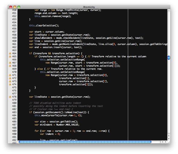Click 'var shouldOutdent' on line 459
The image size is (178, 154).
[41, 38]
